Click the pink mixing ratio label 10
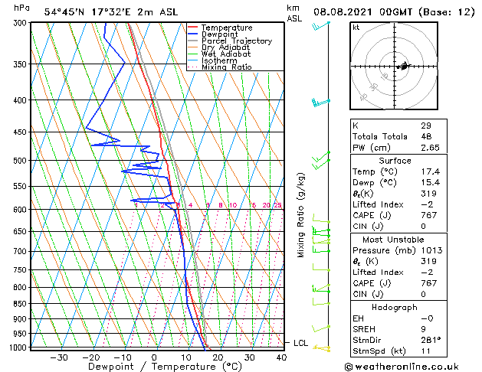Screen dimensions: 482x372 click(232, 205)
